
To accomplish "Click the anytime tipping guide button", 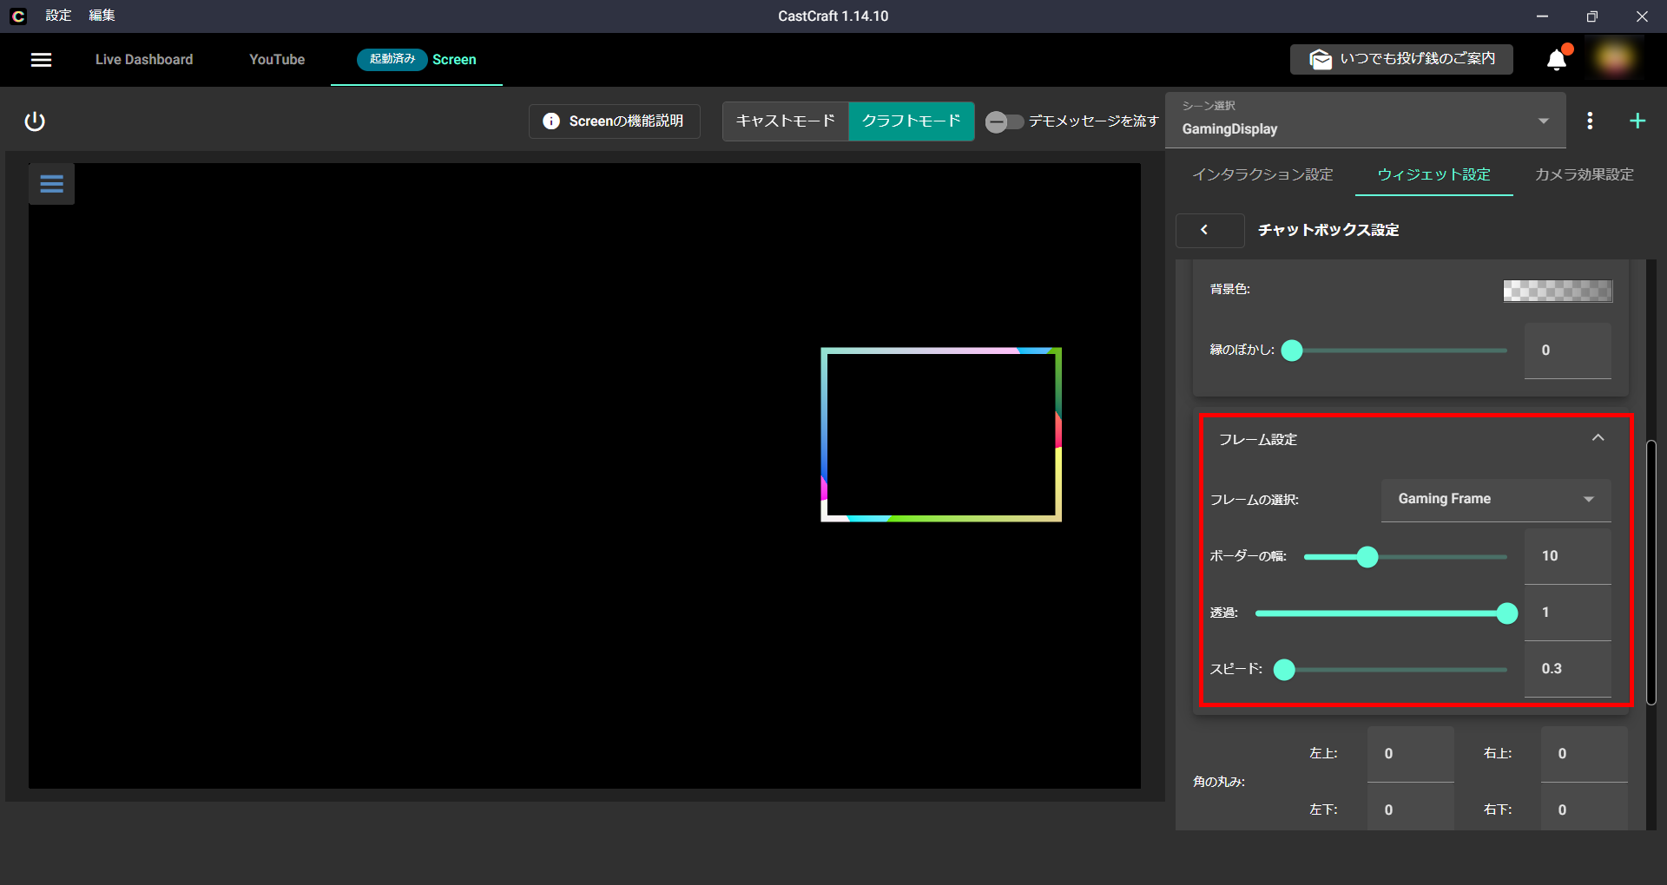I will (x=1401, y=59).
